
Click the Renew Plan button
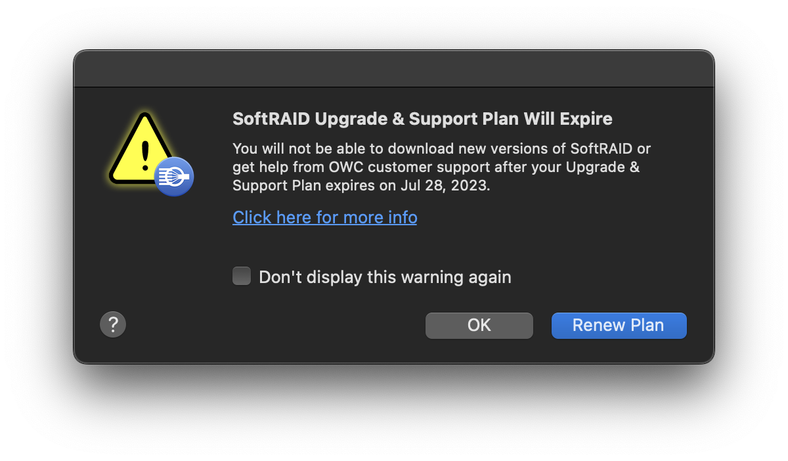[x=619, y=325]
